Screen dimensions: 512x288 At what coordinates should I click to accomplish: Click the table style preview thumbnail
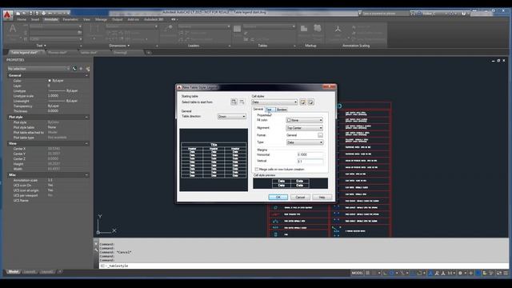coord(214,160)
